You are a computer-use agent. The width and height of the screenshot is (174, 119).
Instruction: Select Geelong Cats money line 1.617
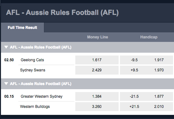tap(97, 60)
